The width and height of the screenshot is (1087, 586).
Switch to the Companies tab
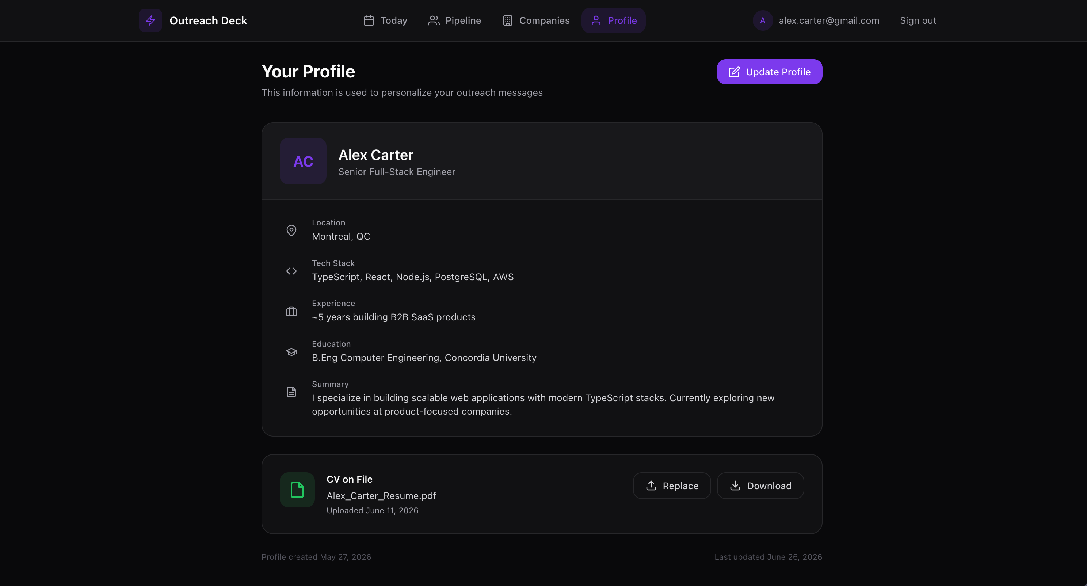536,20
